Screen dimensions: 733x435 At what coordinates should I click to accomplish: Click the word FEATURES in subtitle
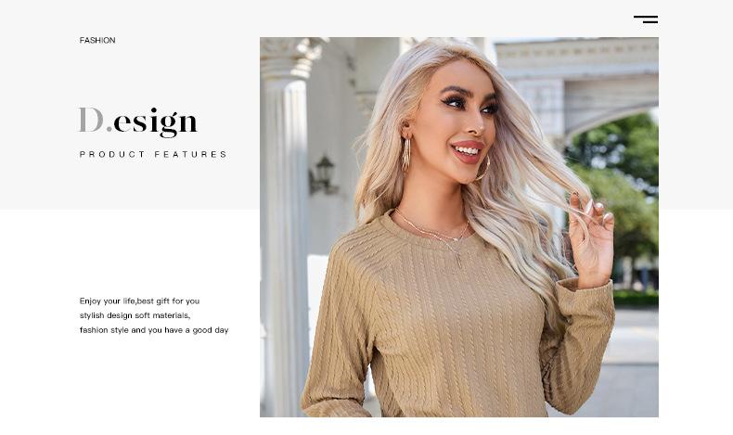tap(190, 154)
